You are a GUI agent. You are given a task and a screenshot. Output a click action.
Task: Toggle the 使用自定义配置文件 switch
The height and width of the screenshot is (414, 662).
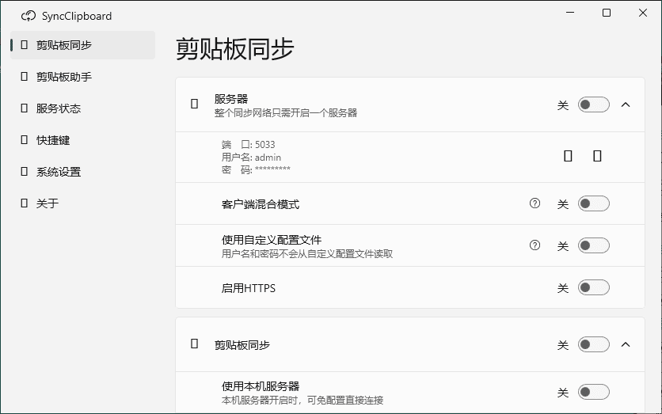(x=593, y=246)
